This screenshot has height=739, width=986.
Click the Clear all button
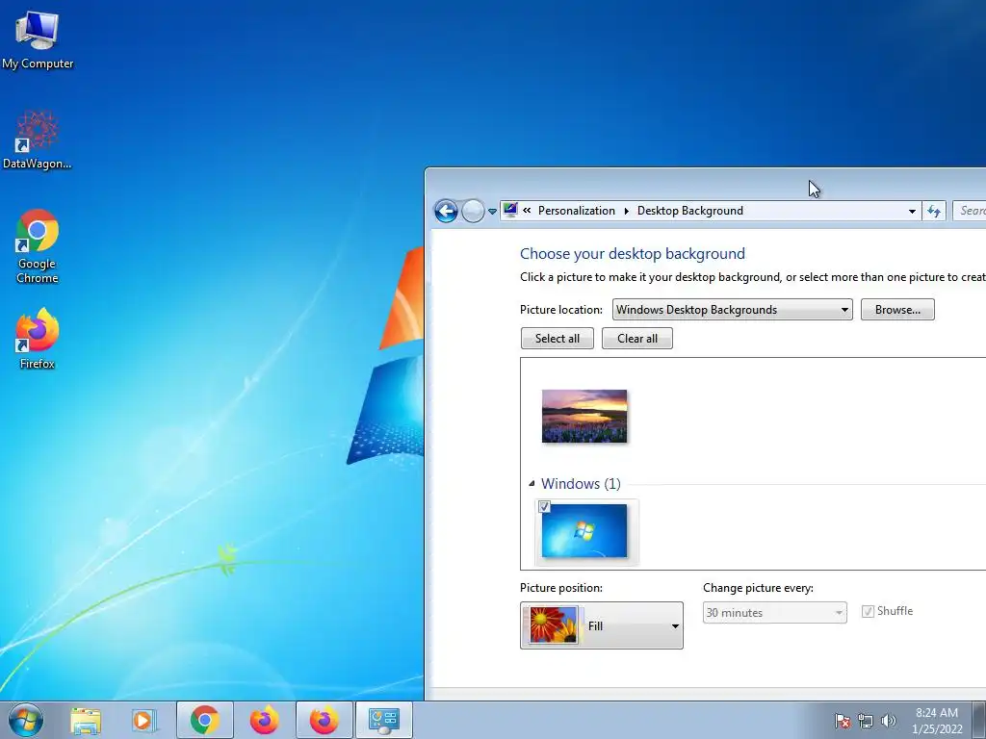637,338
